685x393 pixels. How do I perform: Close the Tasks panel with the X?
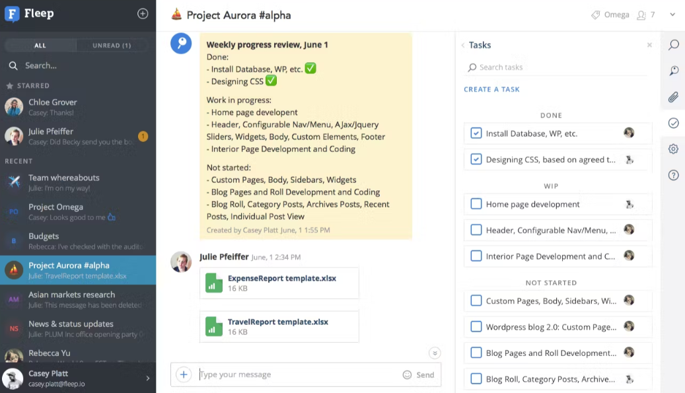[x=649, y=45]
